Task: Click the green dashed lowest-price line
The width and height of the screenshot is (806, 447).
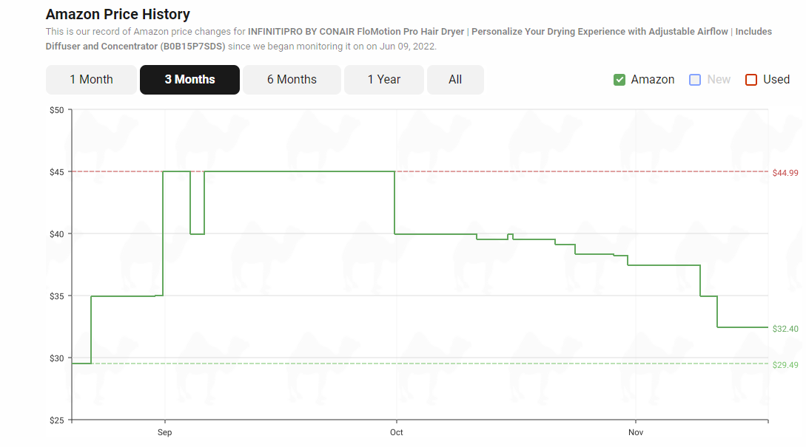Action: 430,364
